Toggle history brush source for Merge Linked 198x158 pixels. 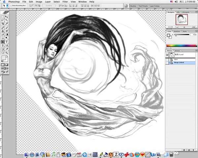click(x=167, y=63)
